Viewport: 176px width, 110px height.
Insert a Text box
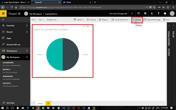(92, 20)
